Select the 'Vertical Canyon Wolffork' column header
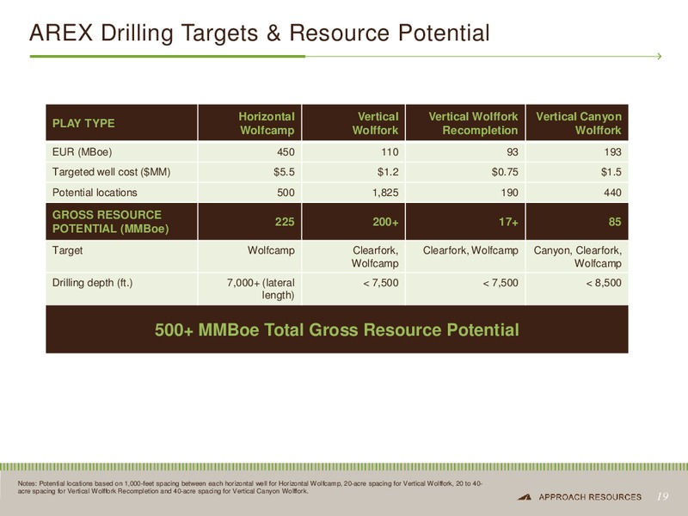Screen dimensions: 688x516 coord(578,123)
